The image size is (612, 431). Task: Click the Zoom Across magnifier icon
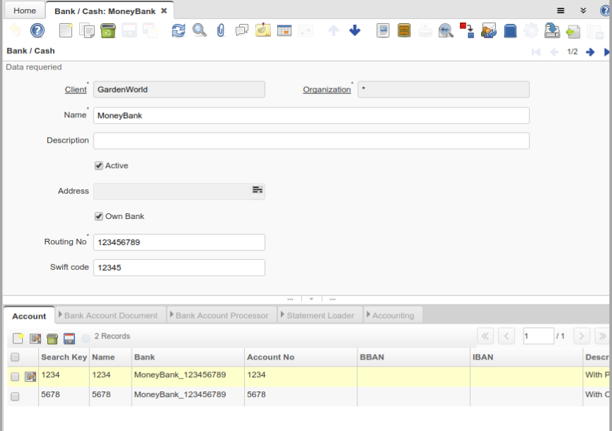pos(446,30)
